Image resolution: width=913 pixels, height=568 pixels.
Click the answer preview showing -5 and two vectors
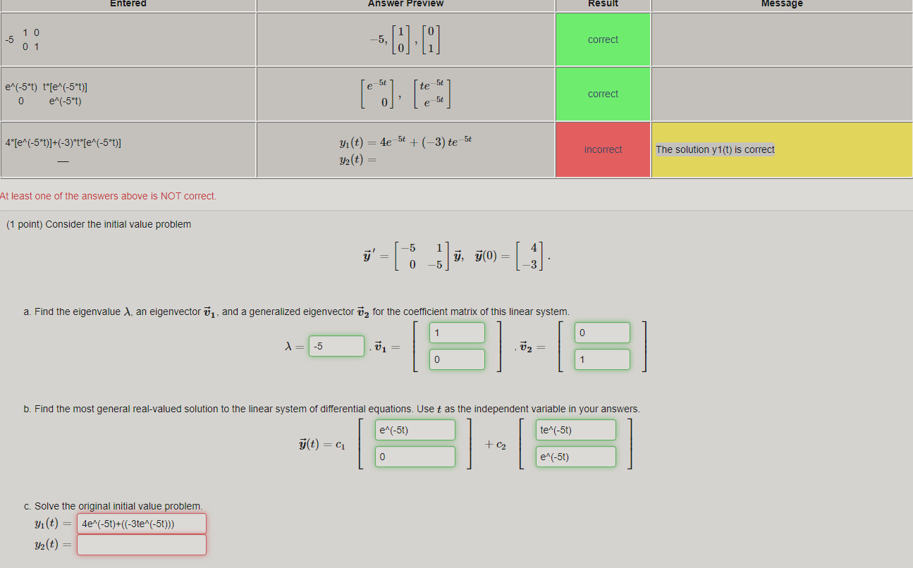tap(405, 40)
